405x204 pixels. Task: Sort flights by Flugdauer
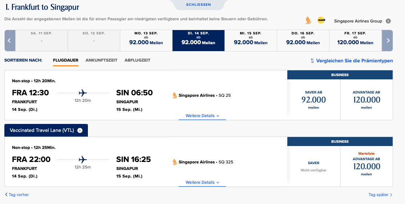click(x=66, y=60)
